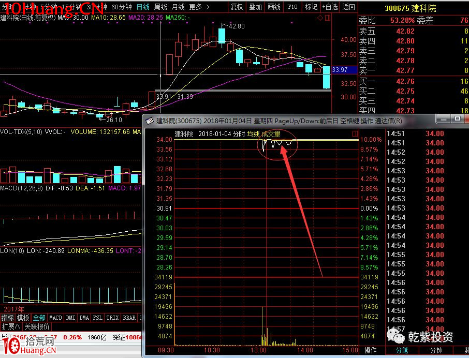Click the 2017年 label on time axis
This screenshot has width=469, height=358.
(x=14, y=309)
